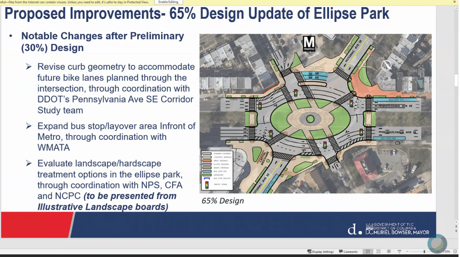This screenshot has width=460, height=257.
Task: Open Reading View
Action: click(x=388, y=252)
